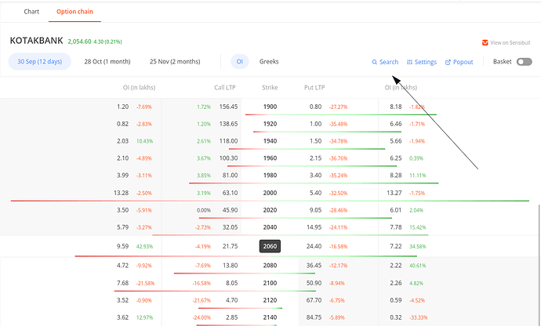Select the 1940 strike cell
541x326 pixels.
tap(270, 141)
